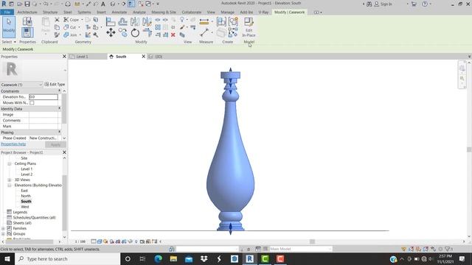Click the red Delete X tool
The width and height of the screenshot is (472, 265).
[x=173, y=35]
